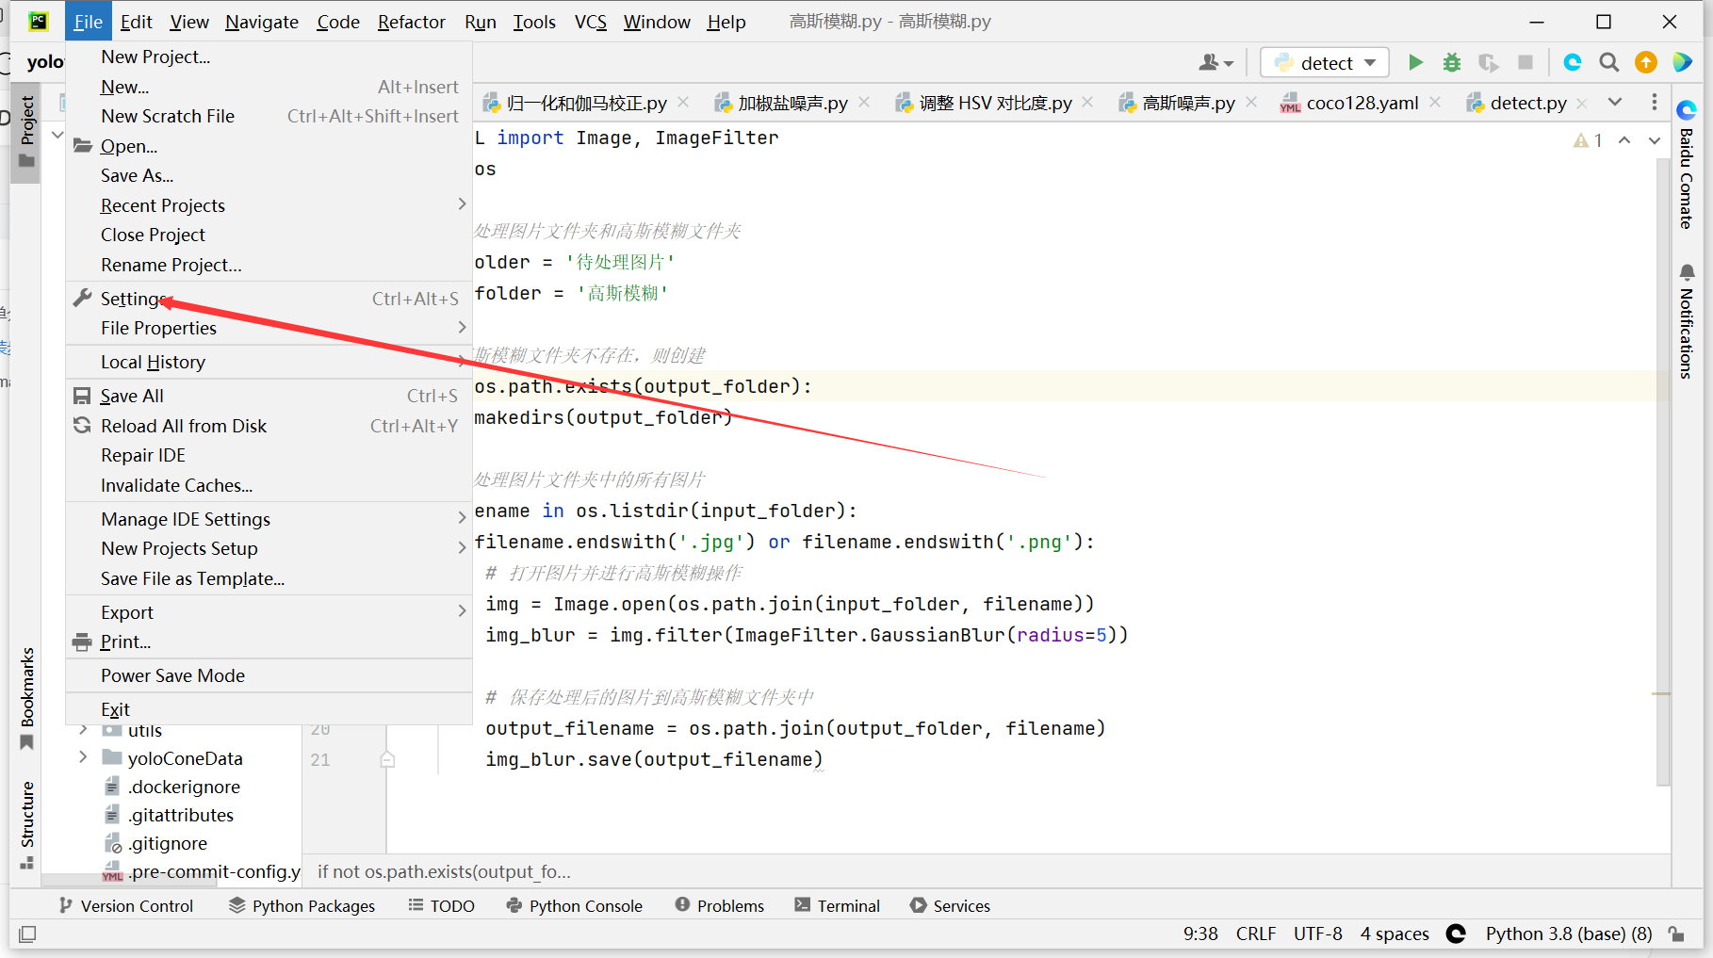Screen dimensions: 1713x958
Task: Open the Bookmarks tool window
Action: click(x=26, y=697)
